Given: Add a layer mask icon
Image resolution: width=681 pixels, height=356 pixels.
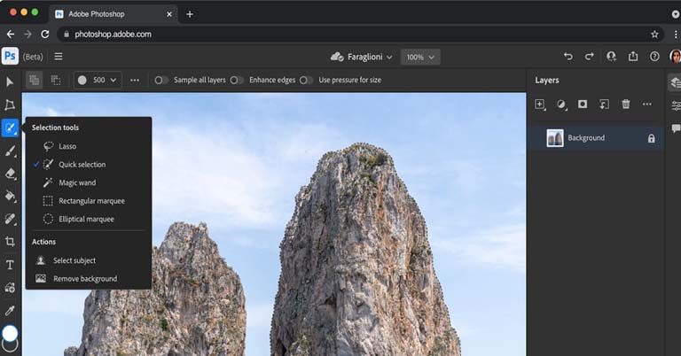Looking at the screenshot, I should [583, 104].
